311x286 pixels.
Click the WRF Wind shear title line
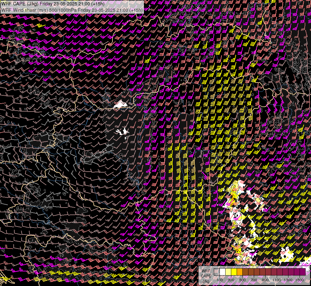72,10
